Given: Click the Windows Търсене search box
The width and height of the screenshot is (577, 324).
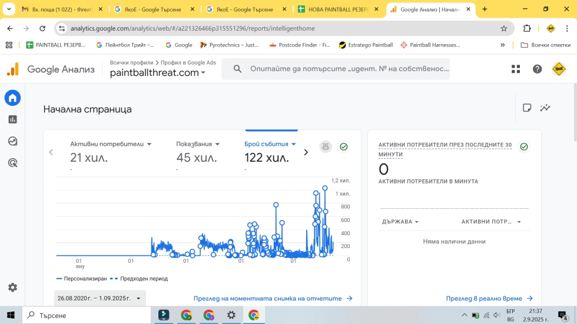Looking at the screenshot, I should (87, 315).
